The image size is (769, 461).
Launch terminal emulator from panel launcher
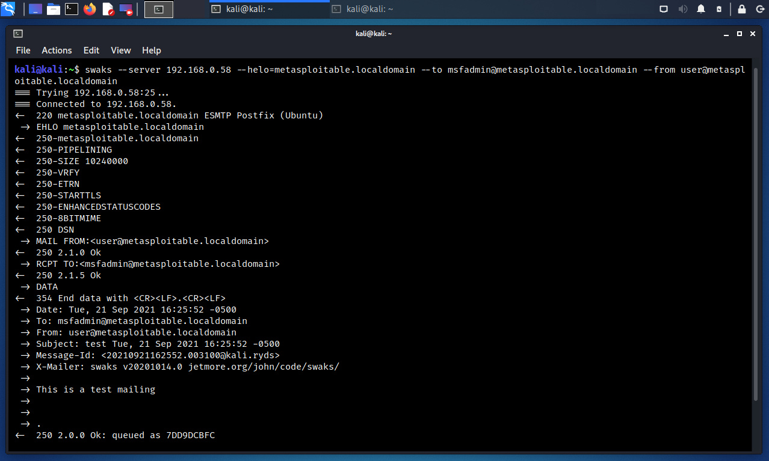72,9
